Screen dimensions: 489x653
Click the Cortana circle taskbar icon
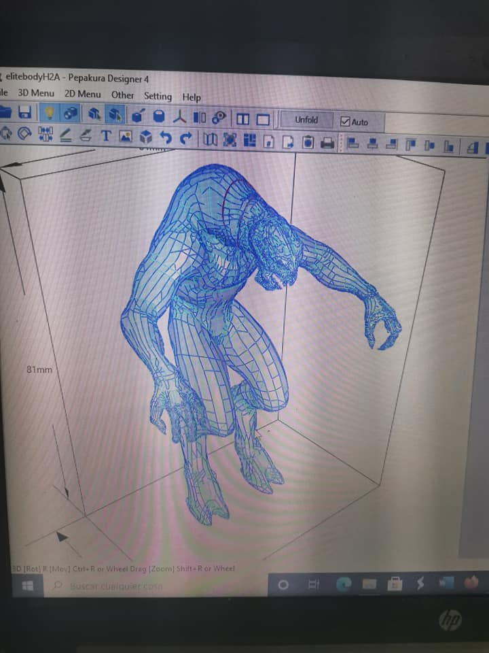tap(283, 585)
